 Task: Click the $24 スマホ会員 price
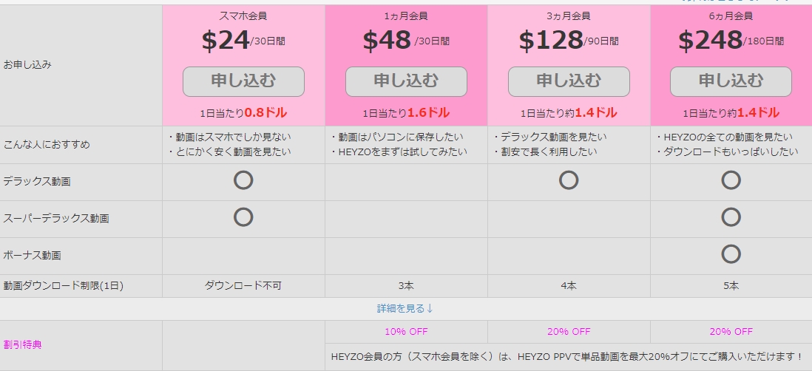click(226, 41)
